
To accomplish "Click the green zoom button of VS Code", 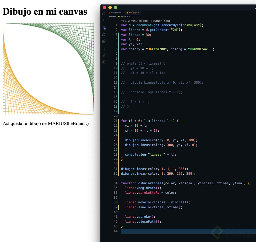I will [116, 7].
